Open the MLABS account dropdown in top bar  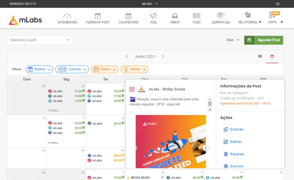pyautogui.click(x=150, y=4)
